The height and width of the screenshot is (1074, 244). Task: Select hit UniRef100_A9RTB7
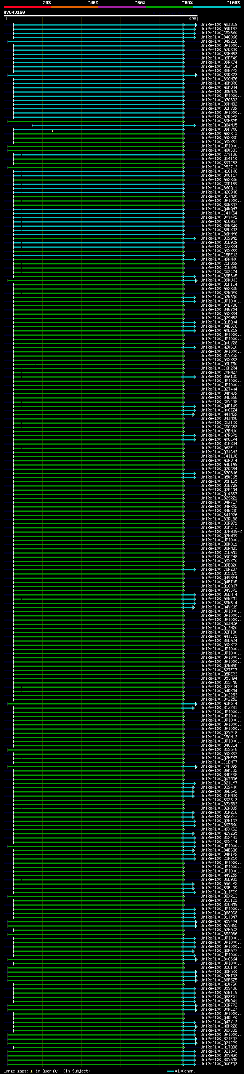(219, 29)
